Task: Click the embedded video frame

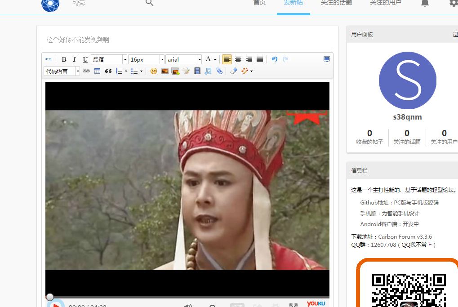Action: click(187, 190)
